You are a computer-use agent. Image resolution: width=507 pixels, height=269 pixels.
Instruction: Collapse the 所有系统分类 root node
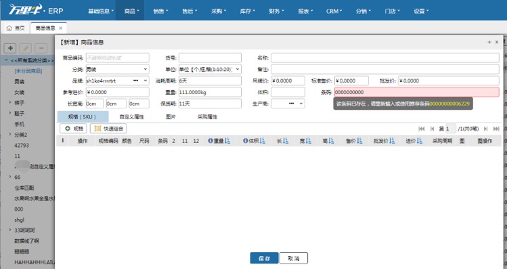tap(6, 60)
